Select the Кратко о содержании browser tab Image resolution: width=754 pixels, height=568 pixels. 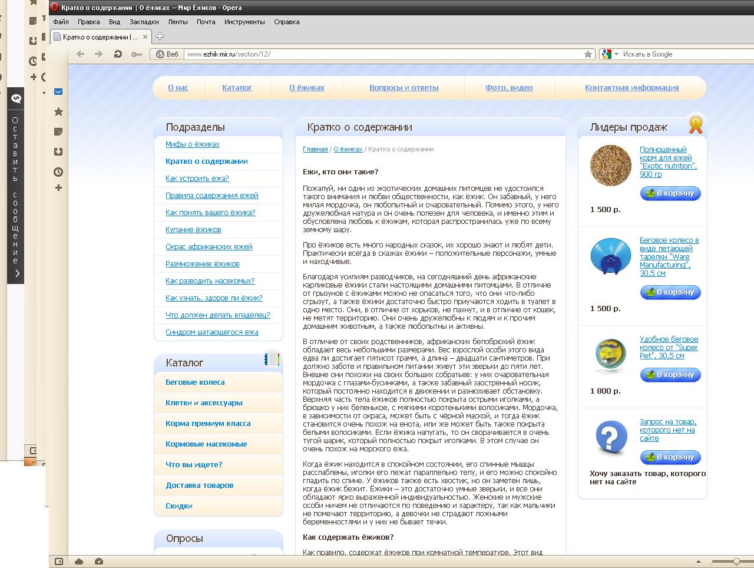100,37
